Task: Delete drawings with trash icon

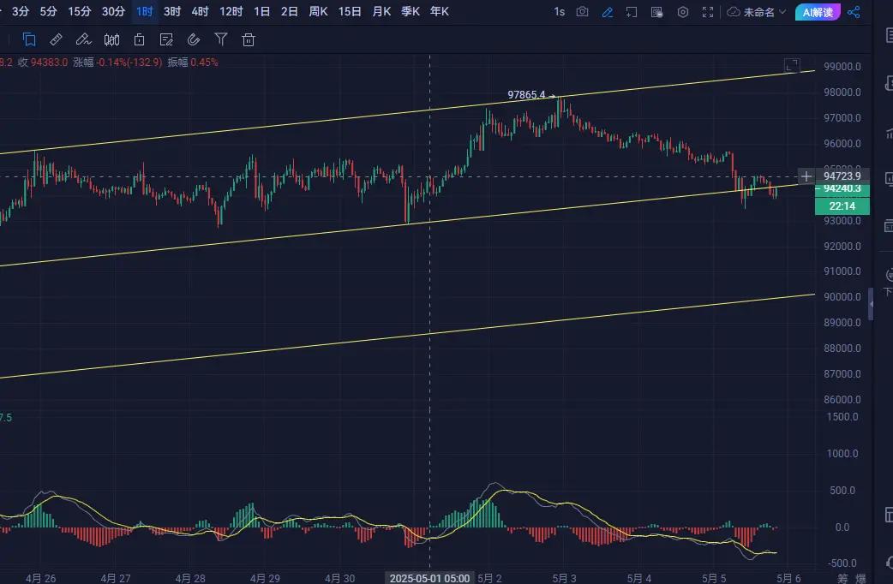Action: tap(249, 39)
